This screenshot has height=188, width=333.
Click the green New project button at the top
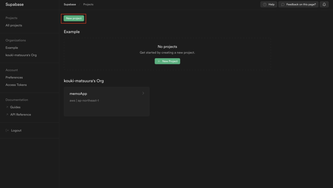[x=74, y=18]
